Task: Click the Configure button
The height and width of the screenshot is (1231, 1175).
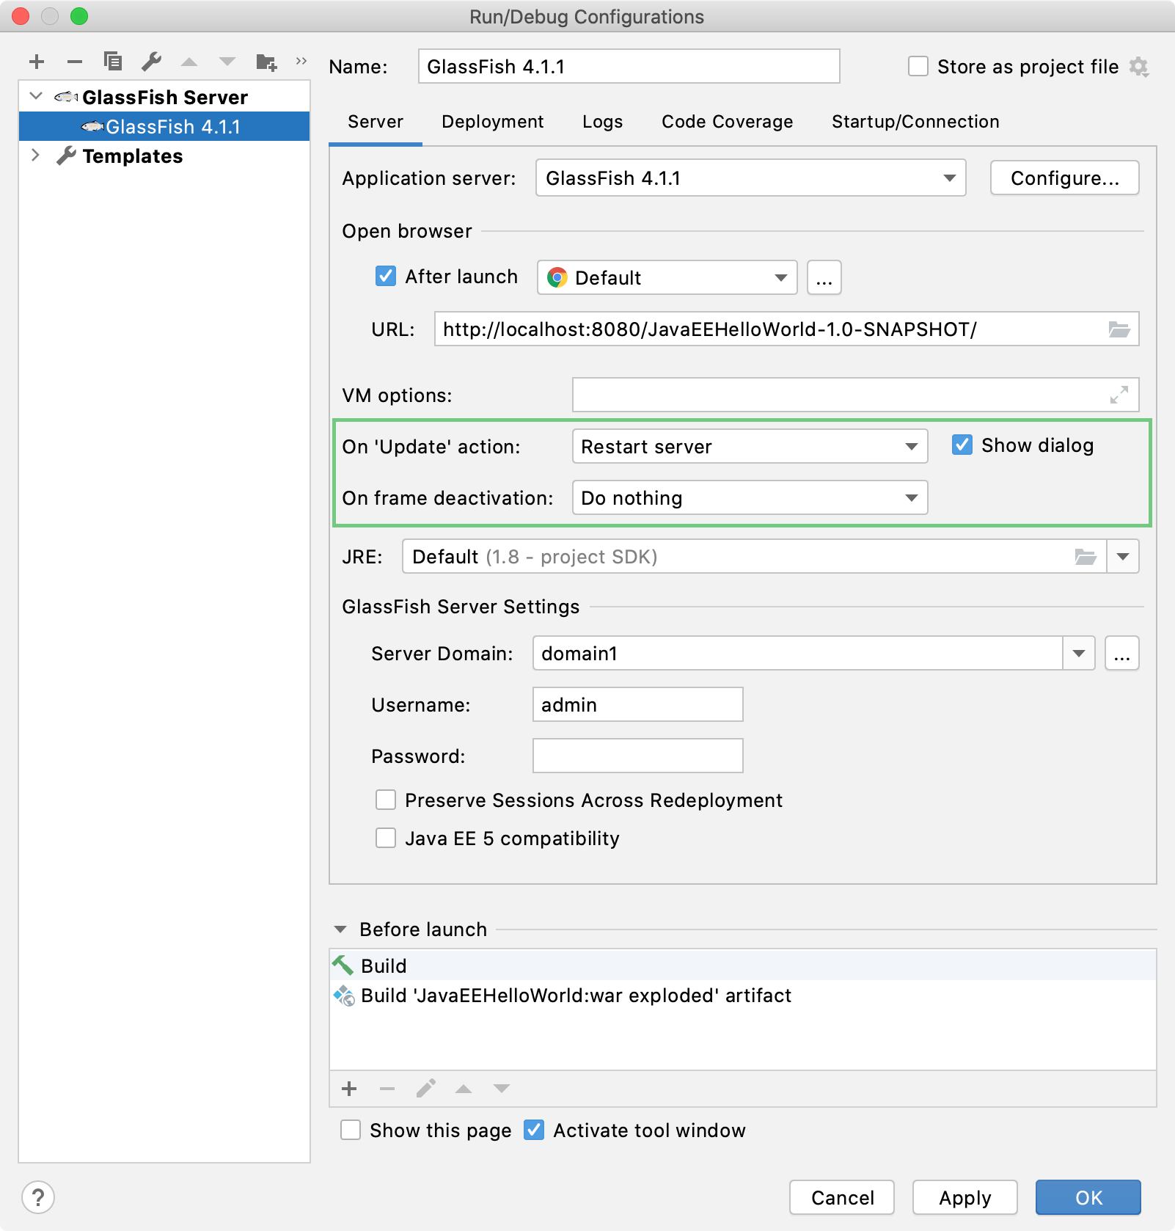Action: point(1065,178)
